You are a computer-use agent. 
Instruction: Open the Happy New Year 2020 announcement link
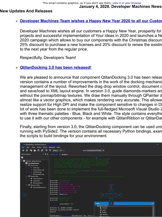(91, 21)
